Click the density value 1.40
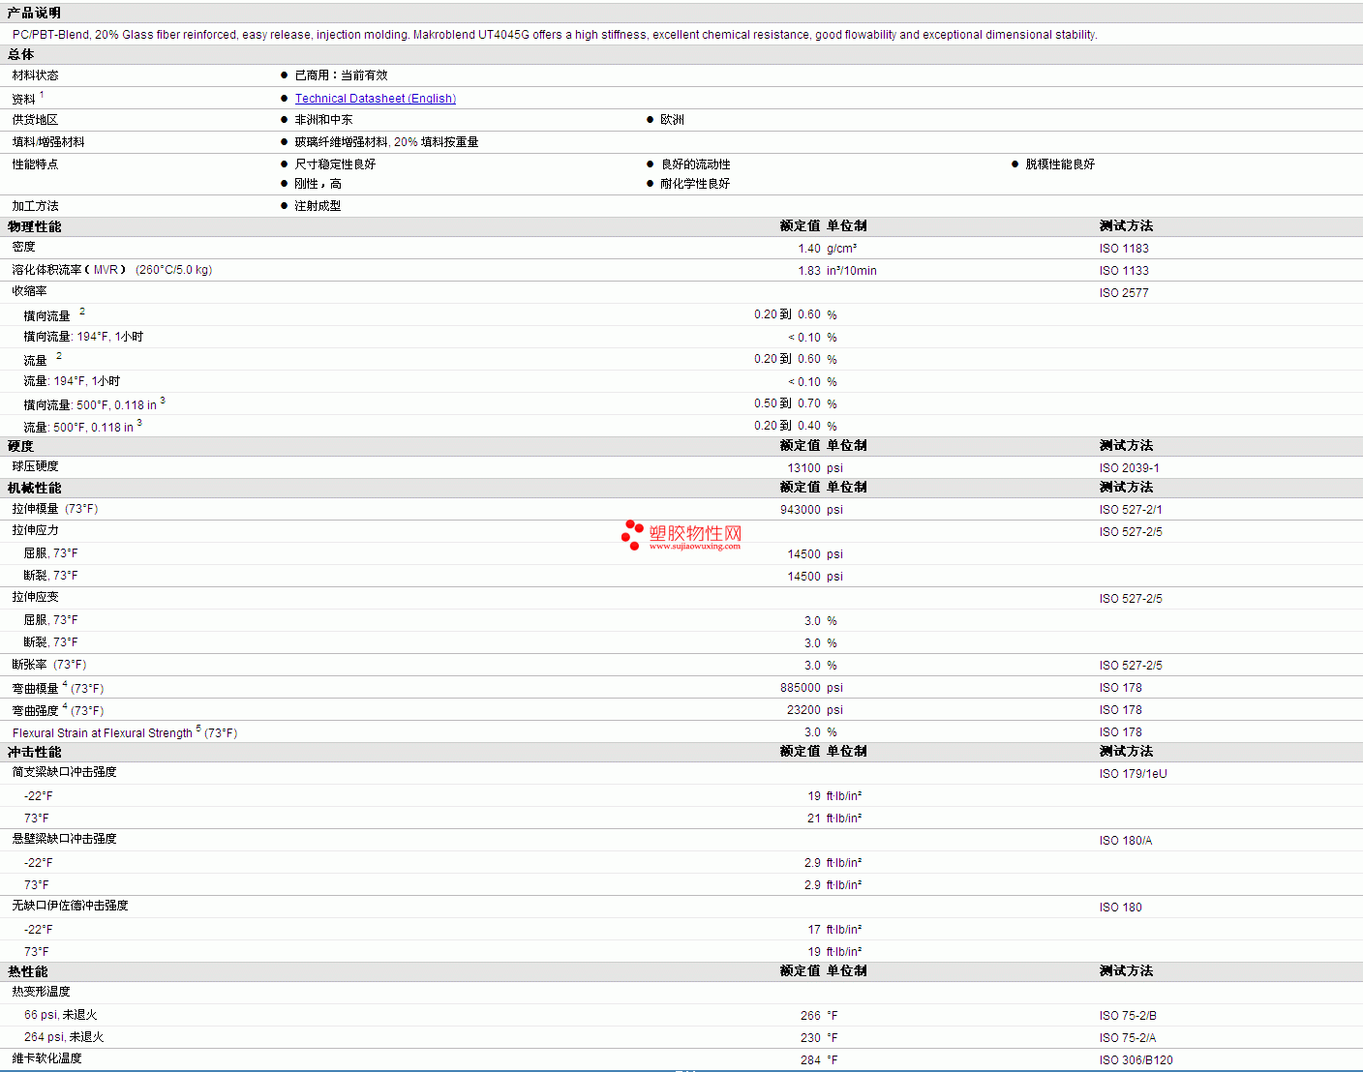This screenshot has width=1363, height=1072. (x=808, y=249)
